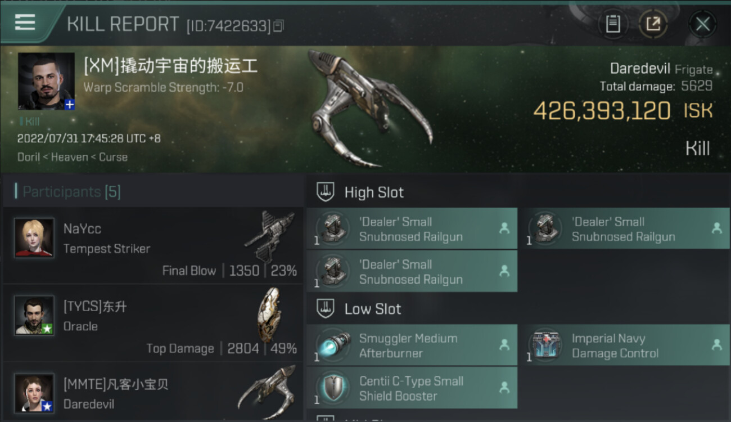The width and height of the screenshot is (731, 422).
Task: Open NaYcc's participant portrait
Action: click(x=34, y=238)
